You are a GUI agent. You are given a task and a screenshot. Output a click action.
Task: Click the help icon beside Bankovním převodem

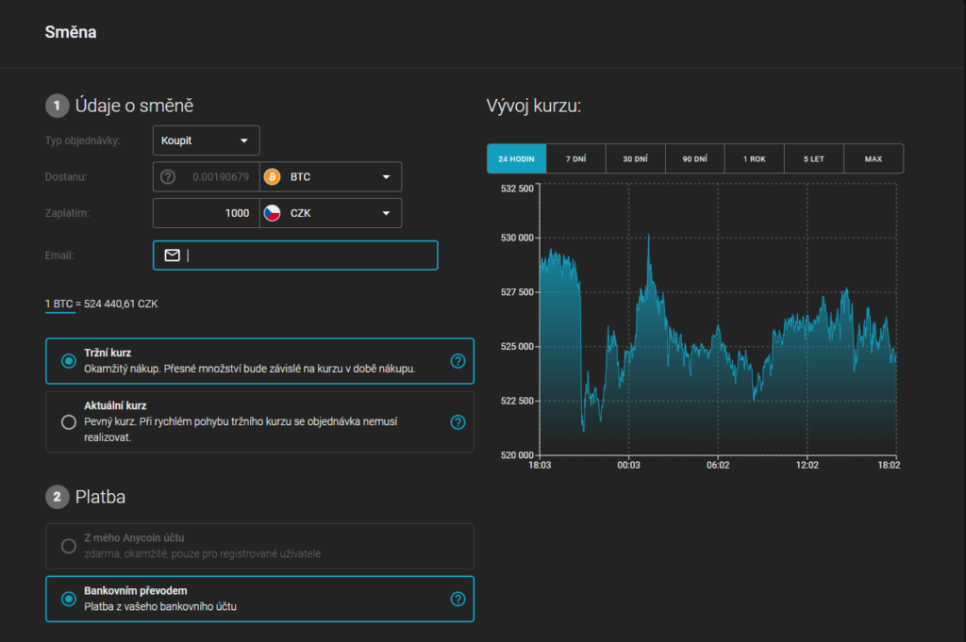(458, 599)
